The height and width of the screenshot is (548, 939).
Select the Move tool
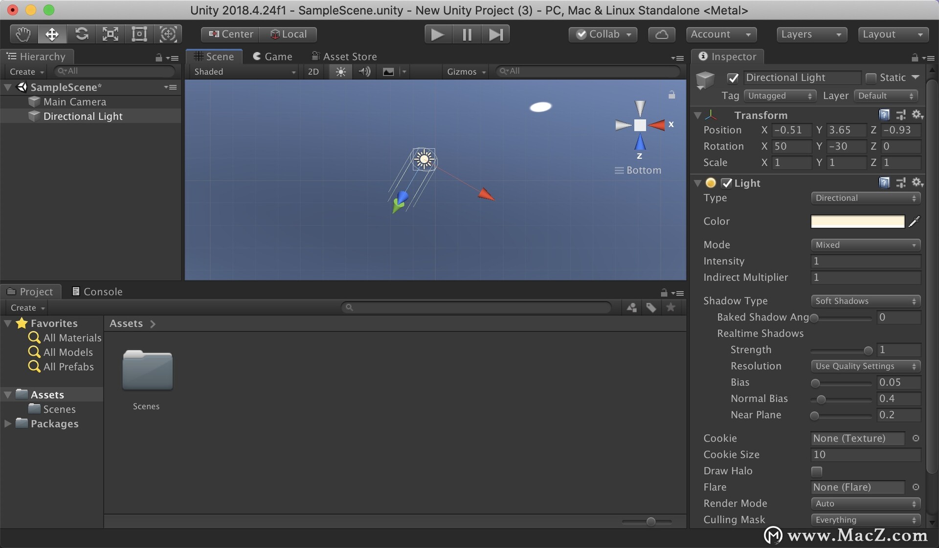[x=52, y=34]
